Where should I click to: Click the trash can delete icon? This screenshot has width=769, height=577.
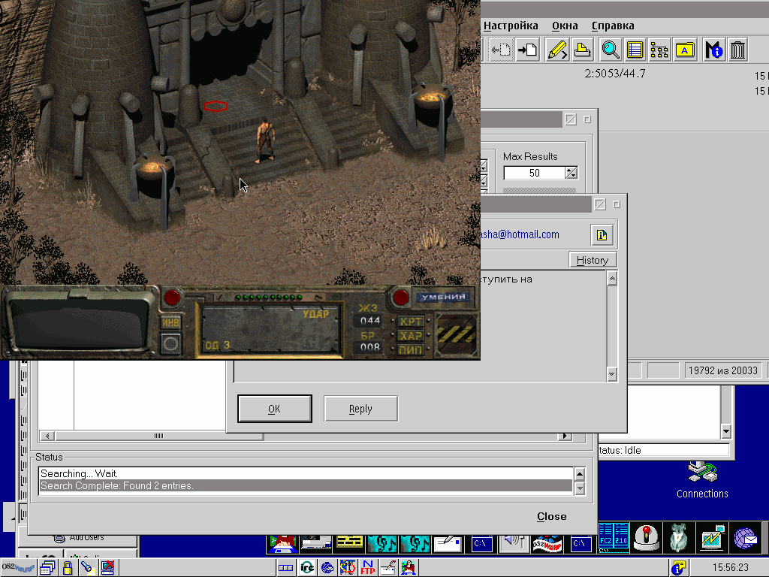tap(737, 50)
